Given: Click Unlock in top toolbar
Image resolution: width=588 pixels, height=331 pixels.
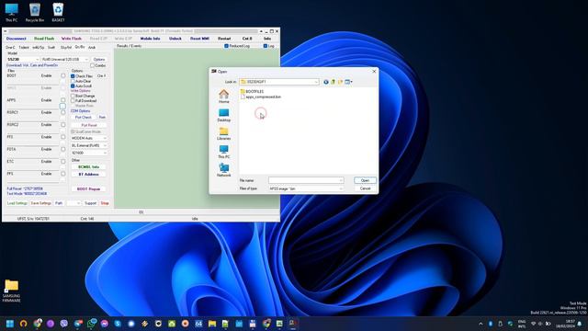Looking at the screenshot, I should point(175,39).
